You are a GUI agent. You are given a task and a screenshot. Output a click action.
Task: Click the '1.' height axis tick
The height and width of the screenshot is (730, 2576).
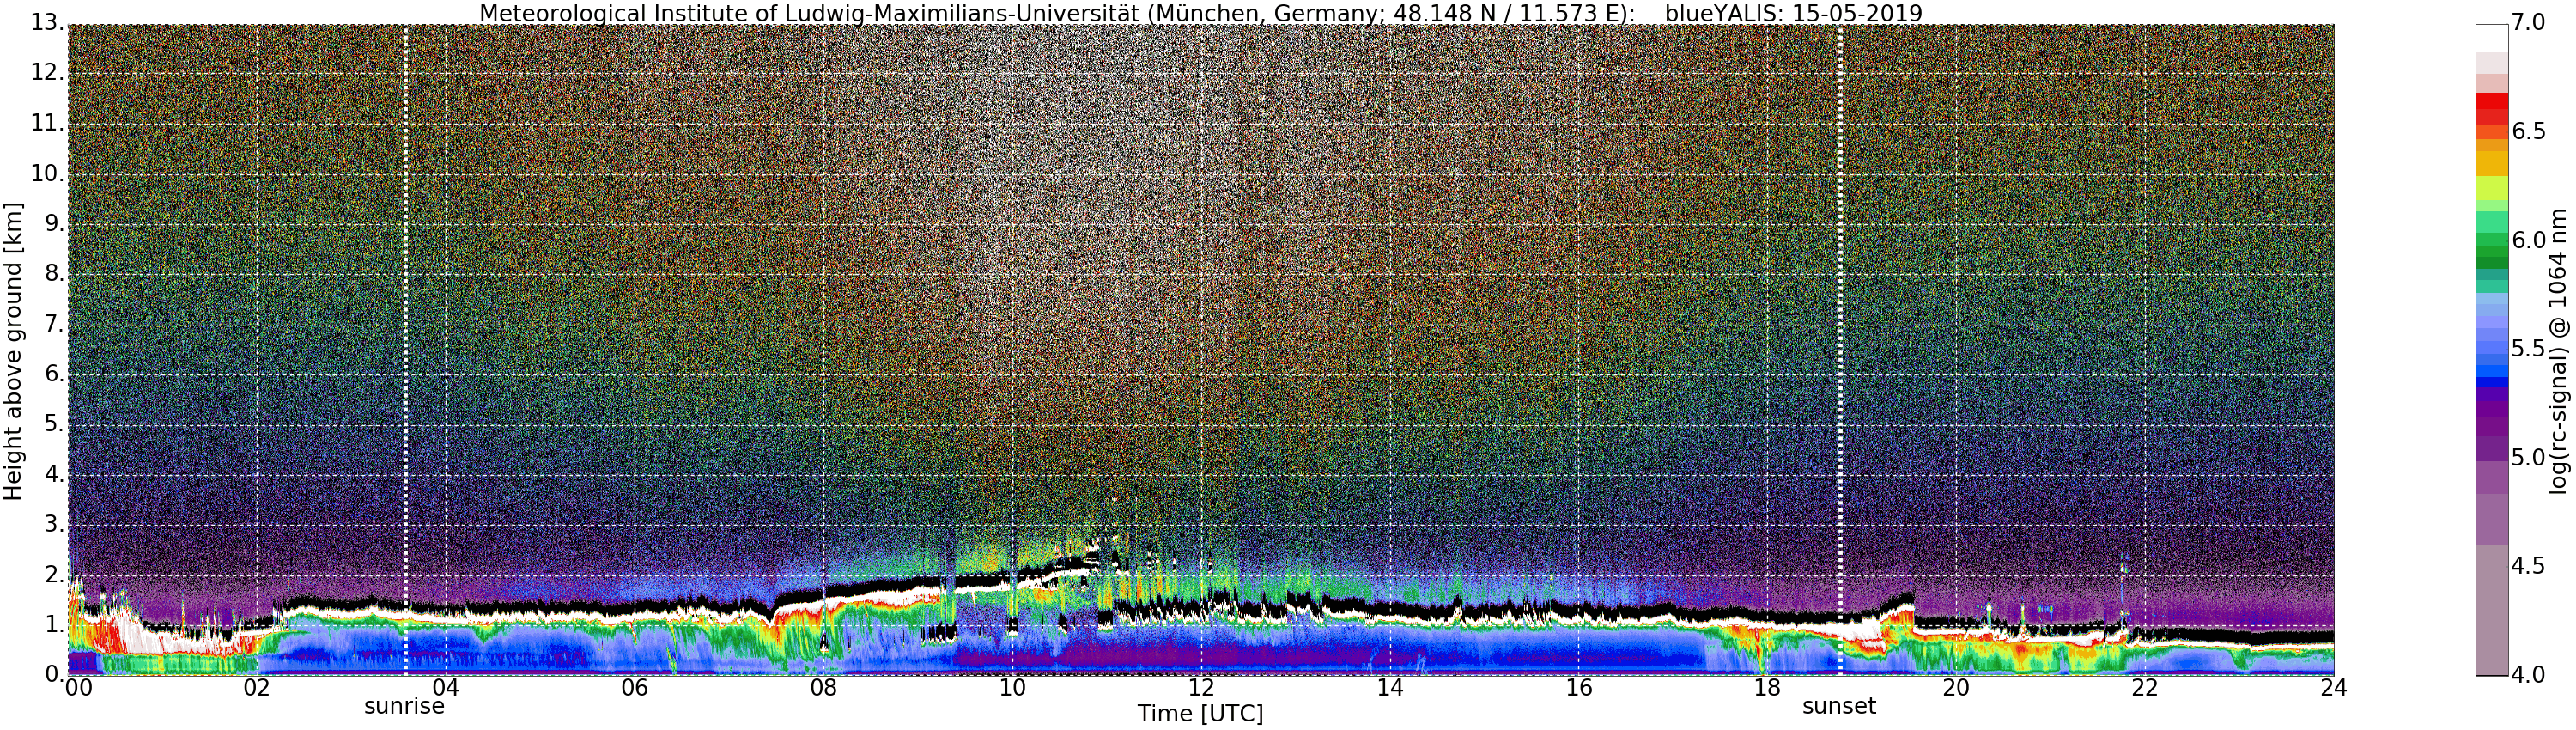click(x=53, y=624)
